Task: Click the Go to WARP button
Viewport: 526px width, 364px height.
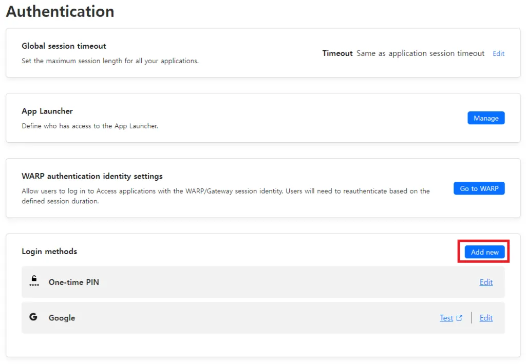Action: (479, 188)
